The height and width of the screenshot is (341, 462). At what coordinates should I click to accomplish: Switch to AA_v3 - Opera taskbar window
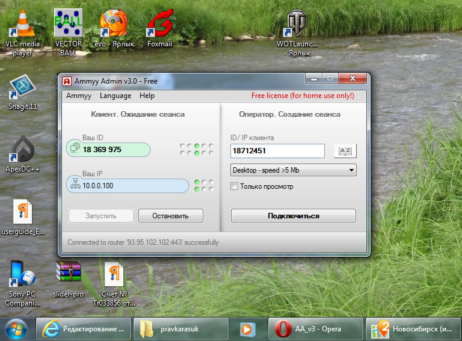point(316,329)
